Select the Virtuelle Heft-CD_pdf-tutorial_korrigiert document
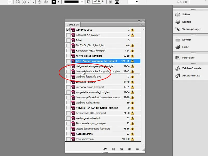 point(106,108)
